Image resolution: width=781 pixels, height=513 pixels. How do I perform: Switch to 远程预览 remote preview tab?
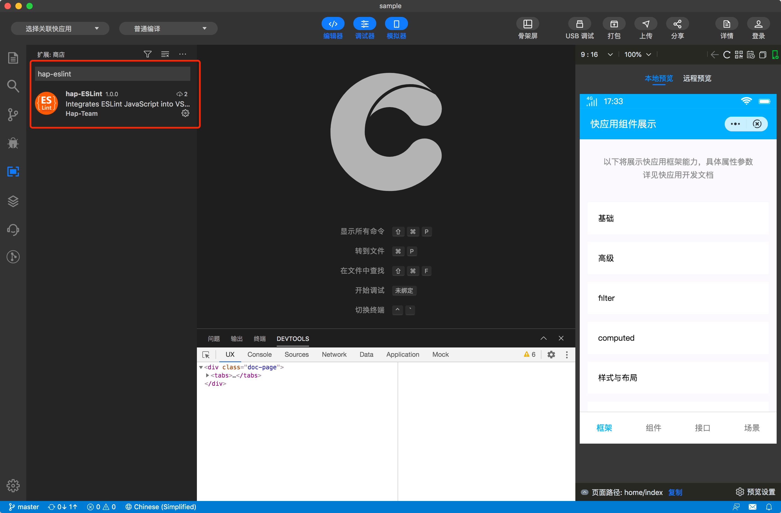pyautogui.click(x=697, y=78)
